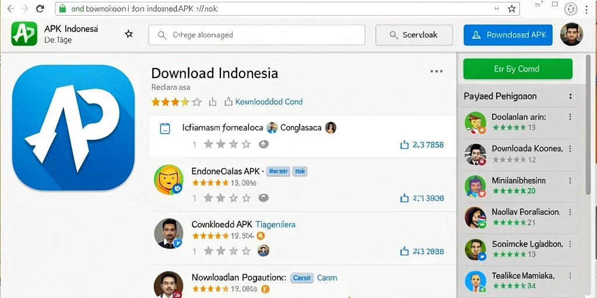
Task: Open 'Soinicke Lgladbon.' app icon
Action: pyautogui.click(x=476, y=249)
